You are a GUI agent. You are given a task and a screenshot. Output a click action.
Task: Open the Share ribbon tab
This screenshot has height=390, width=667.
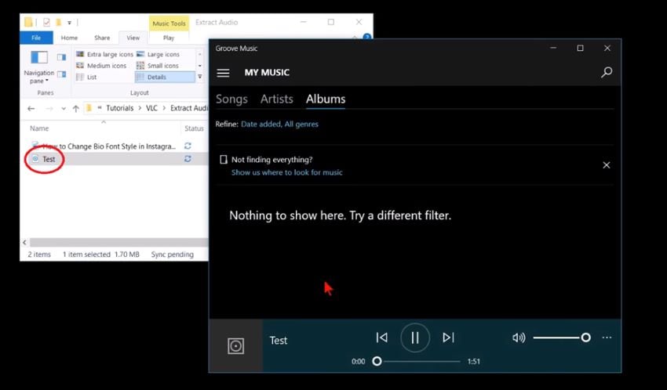point(102,38)
